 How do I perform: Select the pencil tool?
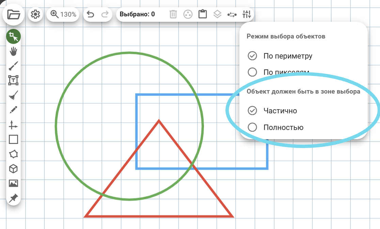14,110
